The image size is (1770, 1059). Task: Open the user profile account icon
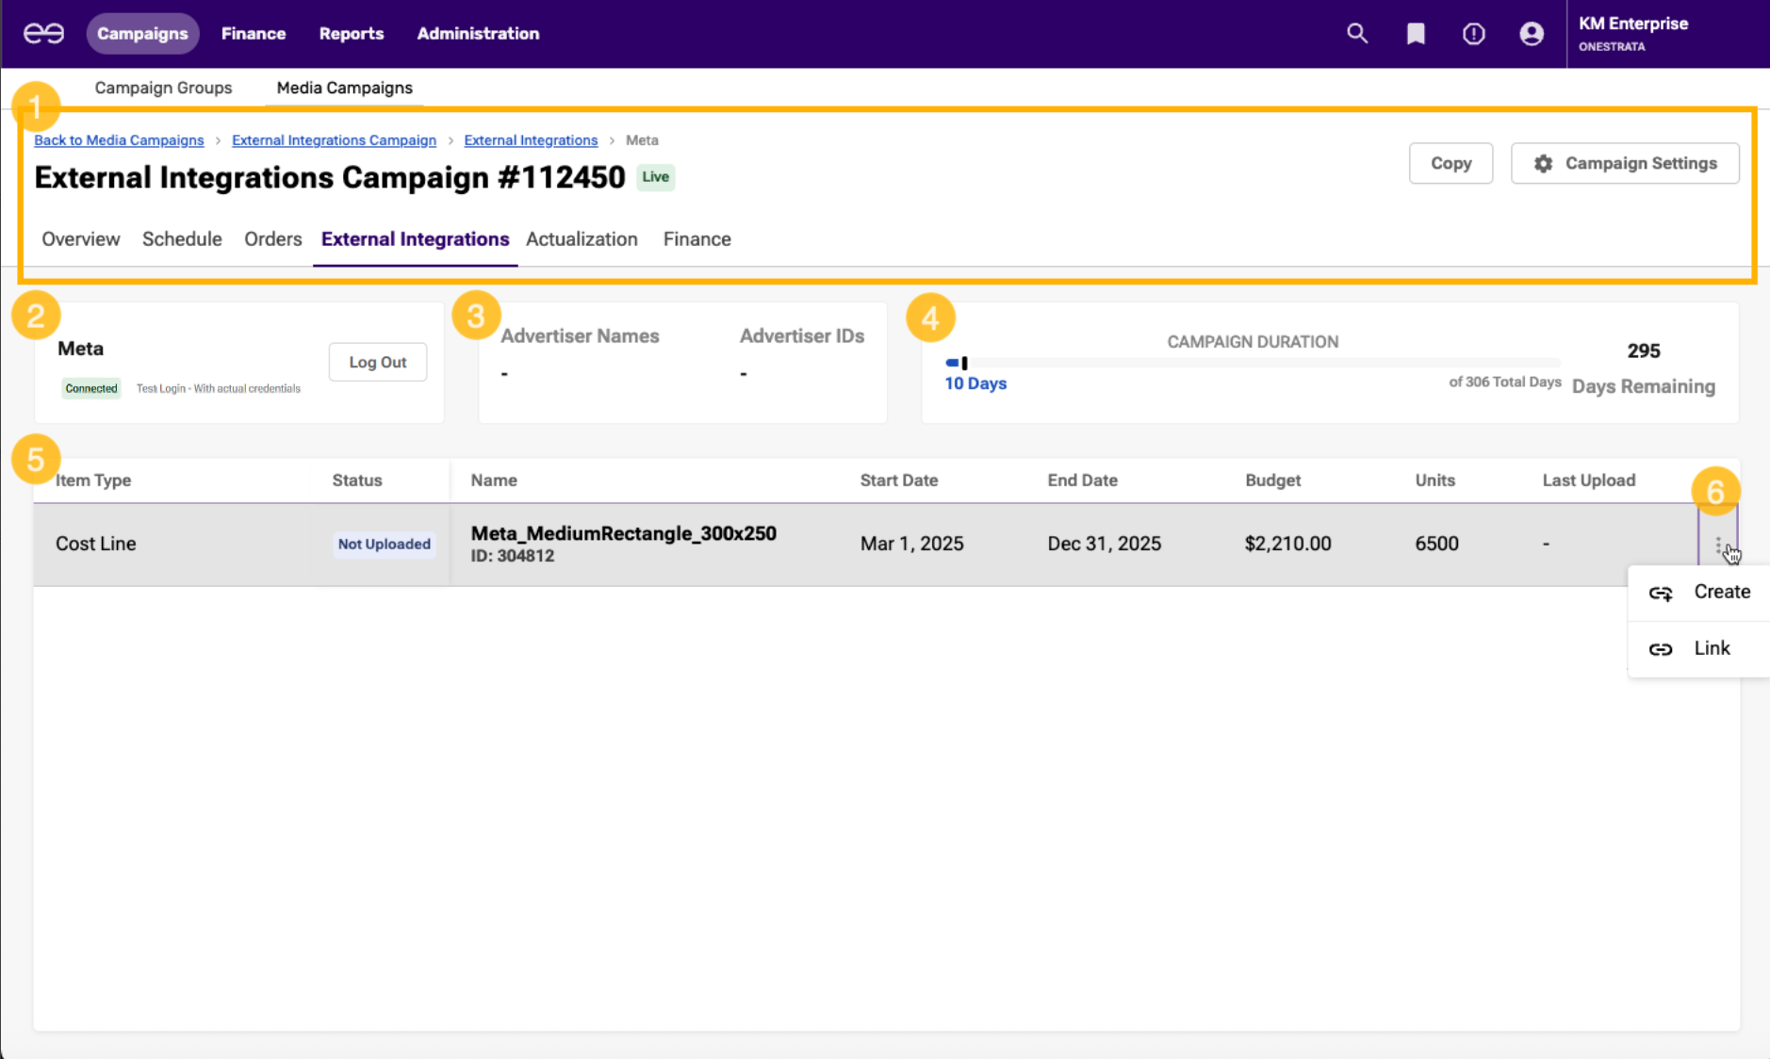(1532, 34)
